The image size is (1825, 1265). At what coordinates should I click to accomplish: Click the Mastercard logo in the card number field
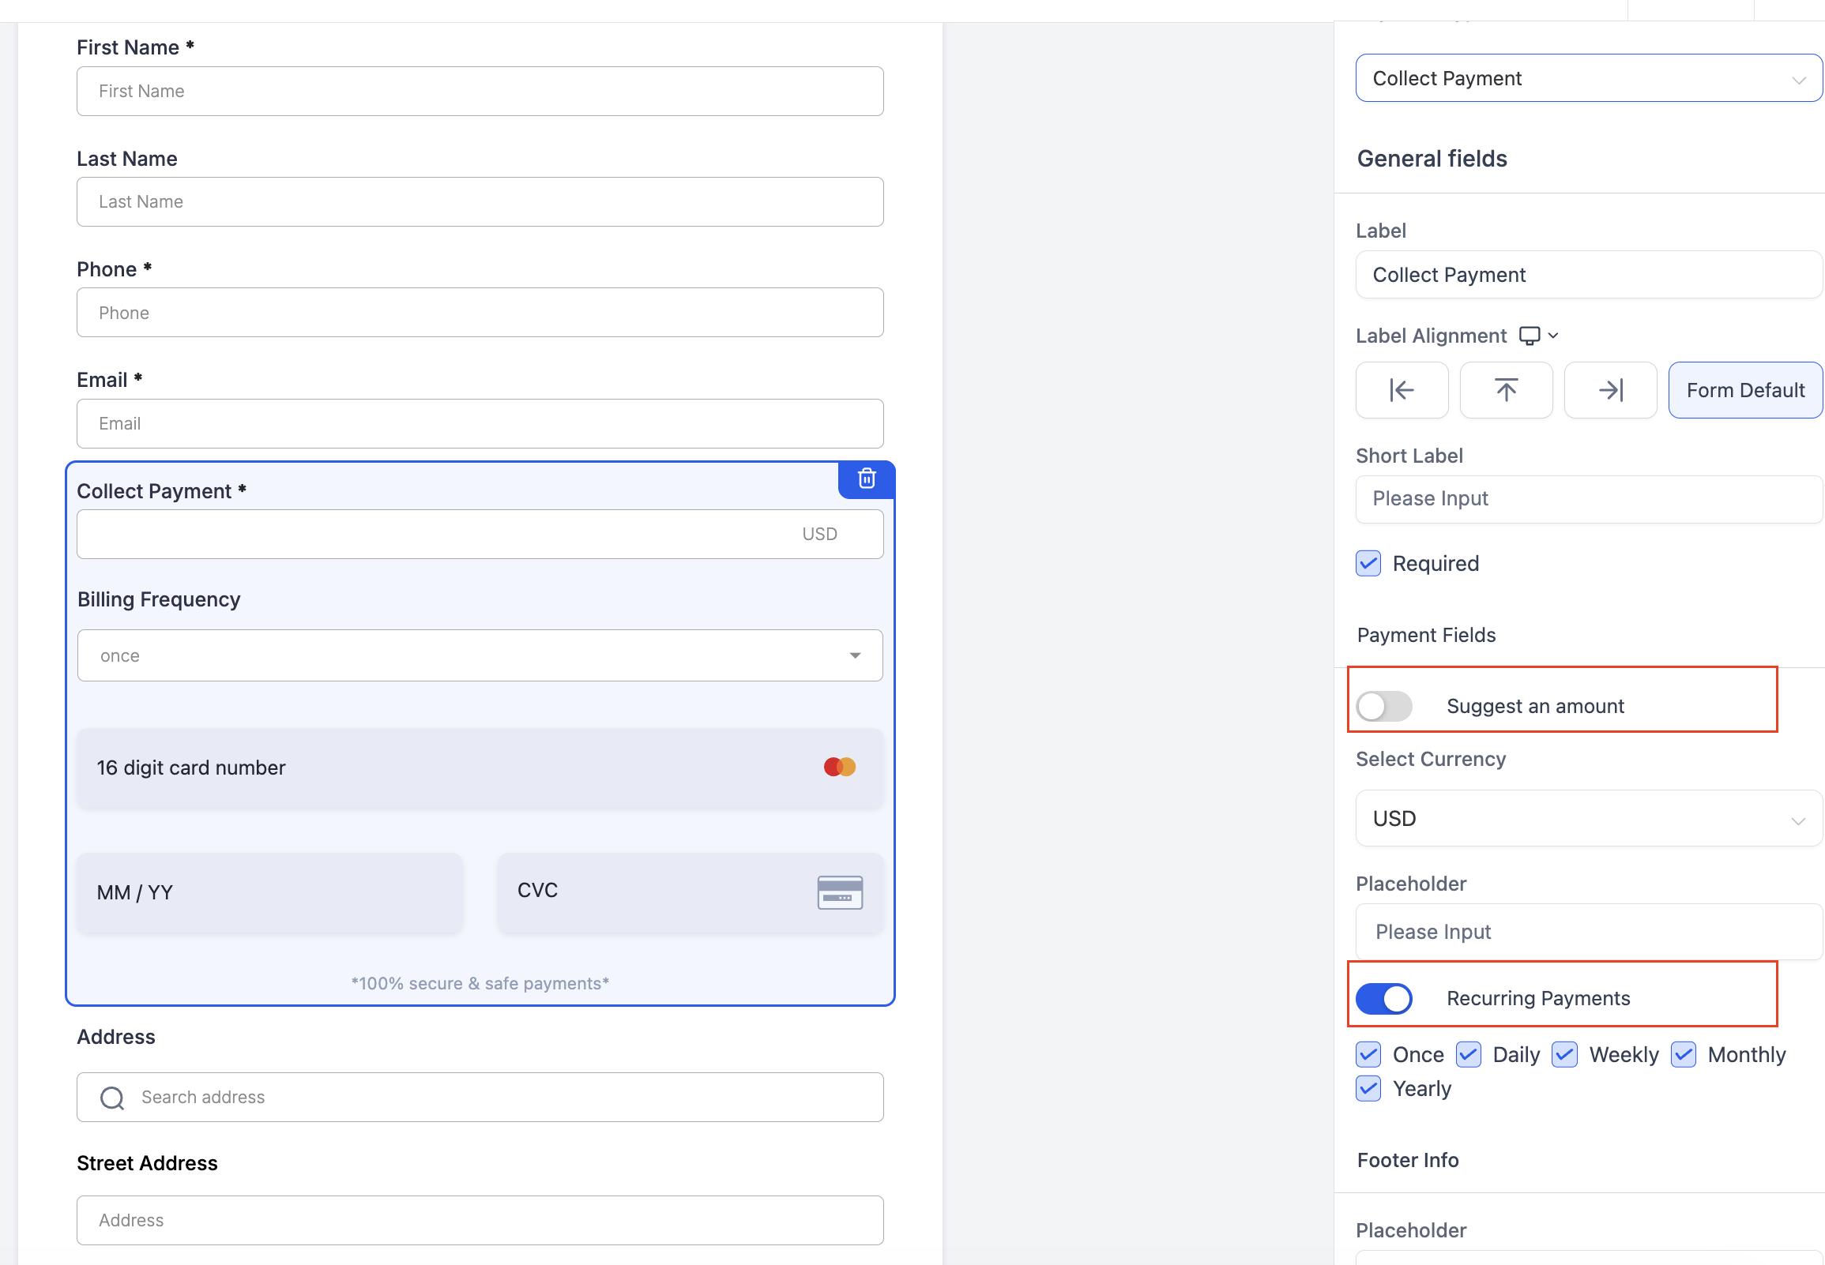(x=840, y=768)
